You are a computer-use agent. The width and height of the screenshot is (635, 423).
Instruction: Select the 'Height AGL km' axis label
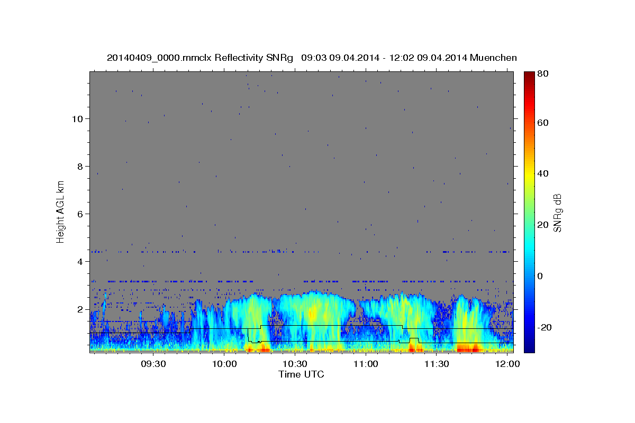pyautogui.click(x=60, y=212)
